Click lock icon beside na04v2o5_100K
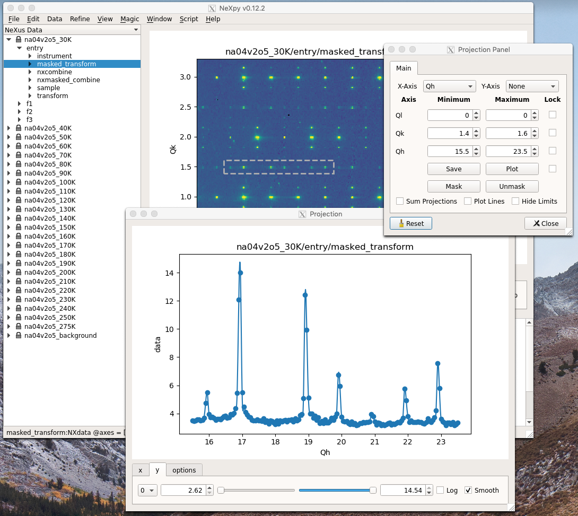The image size is (578, 516). click(x=19, y=182)
